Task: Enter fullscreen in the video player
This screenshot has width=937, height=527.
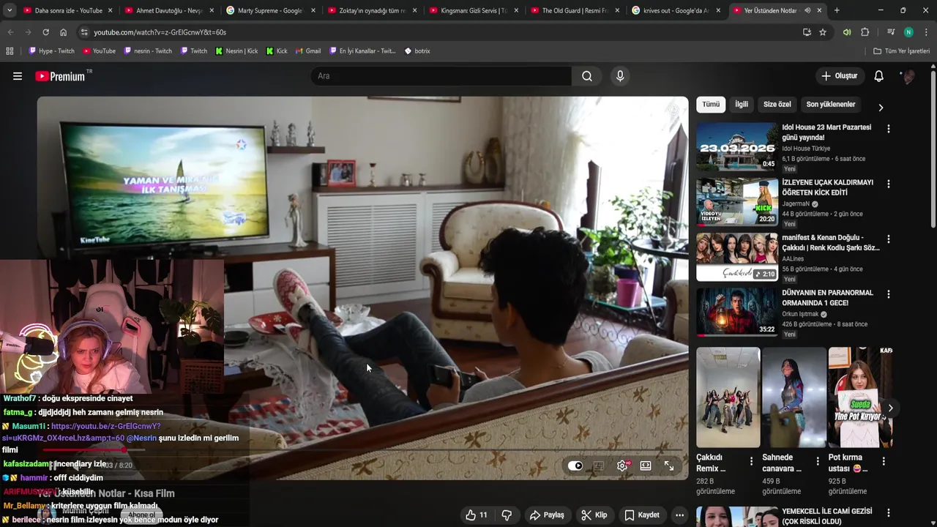Action: point(669,466)
